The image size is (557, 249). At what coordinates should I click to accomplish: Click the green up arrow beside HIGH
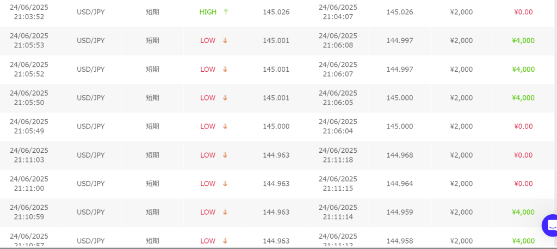pyautogui.click(x=226, y=12)
